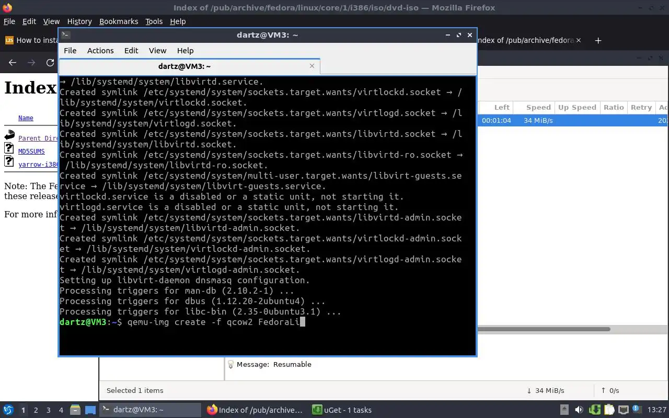669x418 pixels.
Task: Sort uGet downloads by Ratio column
Action: (614, 107)
